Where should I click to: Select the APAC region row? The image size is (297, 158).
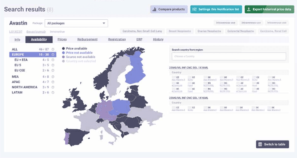point(33,82)
